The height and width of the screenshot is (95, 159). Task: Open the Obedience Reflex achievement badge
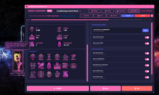[57, 74]
